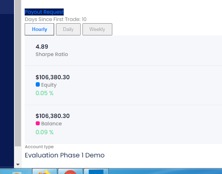
Task: Select the Hourly tab
Action: click(39, 29)
